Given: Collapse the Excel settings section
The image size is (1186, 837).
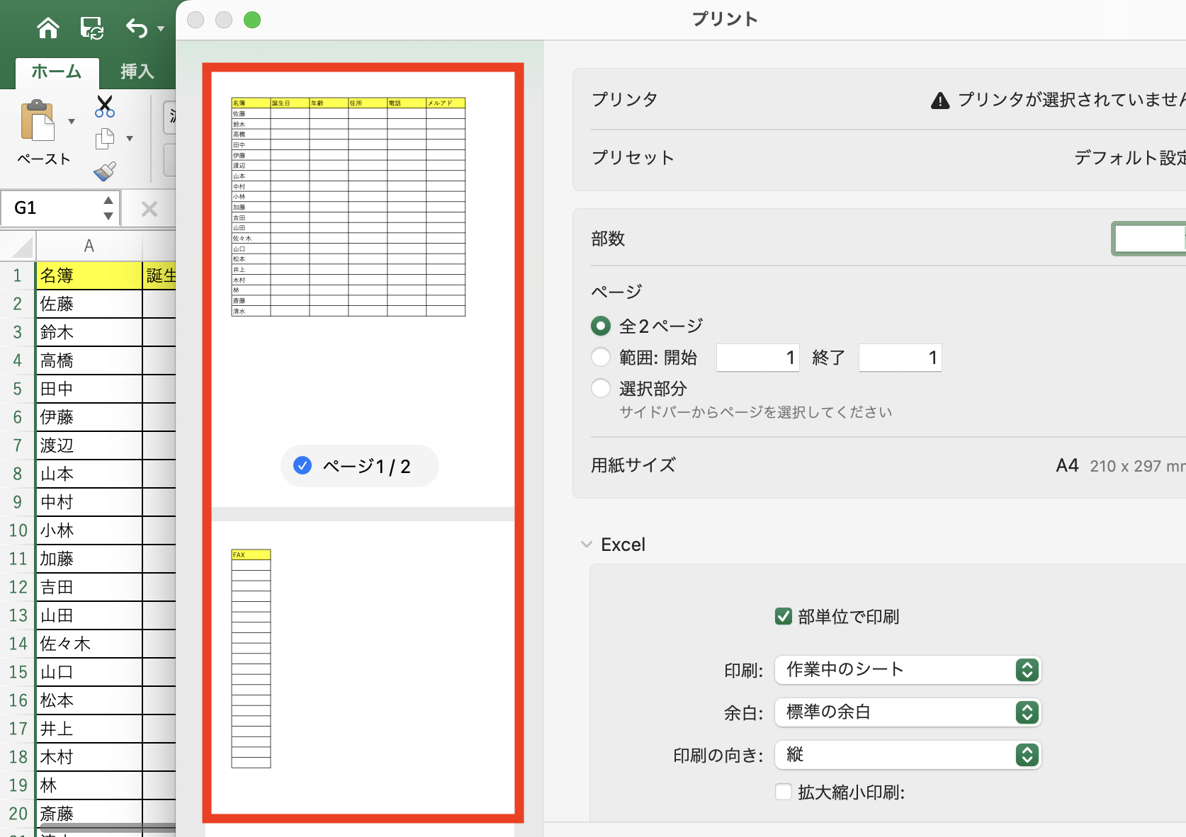Looking at the screenshot, I should [586, 544].
